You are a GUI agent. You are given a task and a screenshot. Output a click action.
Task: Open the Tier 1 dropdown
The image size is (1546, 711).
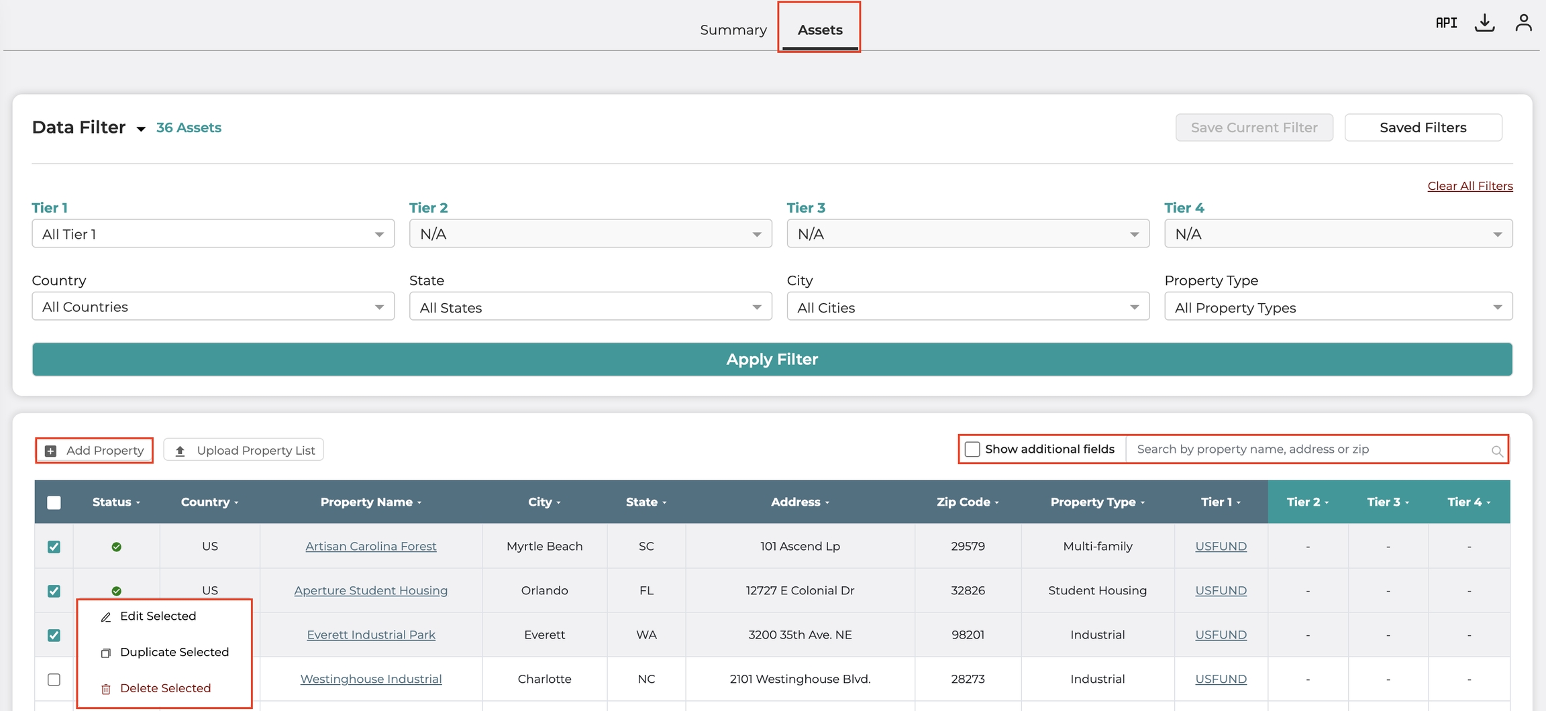(x=213, y=234)
